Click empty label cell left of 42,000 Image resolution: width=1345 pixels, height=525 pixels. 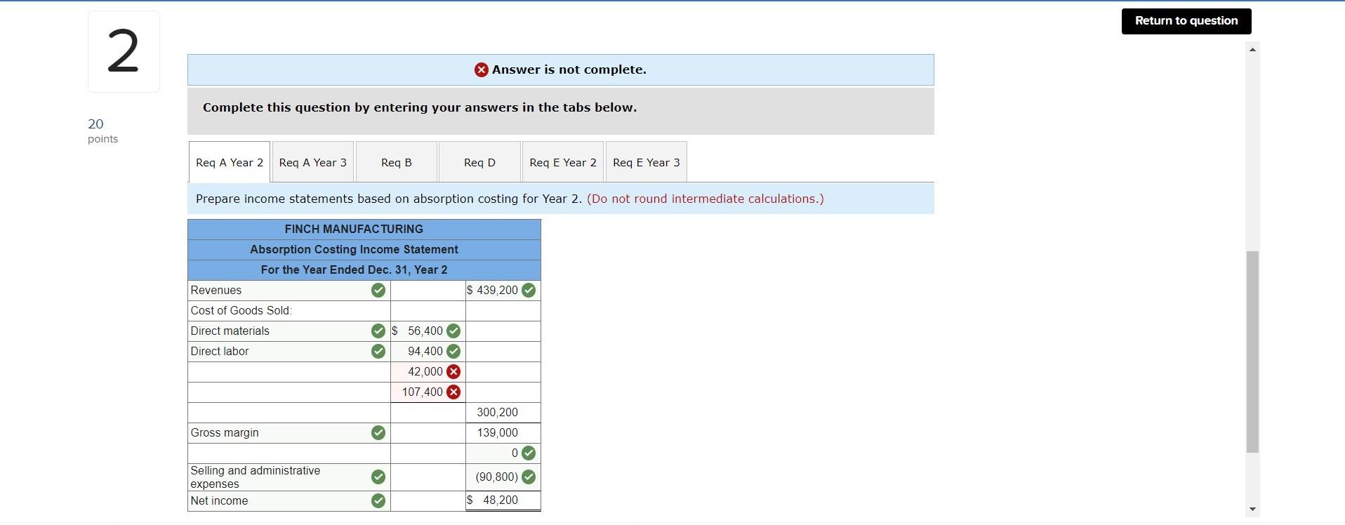pyautogui.click(x=289, y=372)
